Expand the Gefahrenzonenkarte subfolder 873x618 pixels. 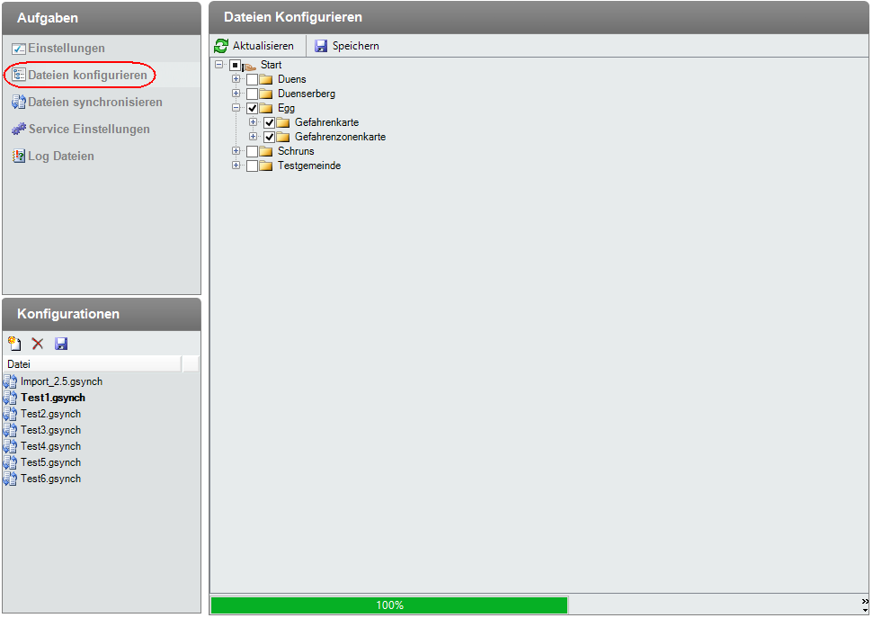254,137
